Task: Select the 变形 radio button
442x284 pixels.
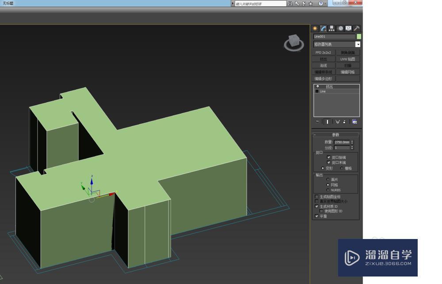Action: tap(323, 168)
